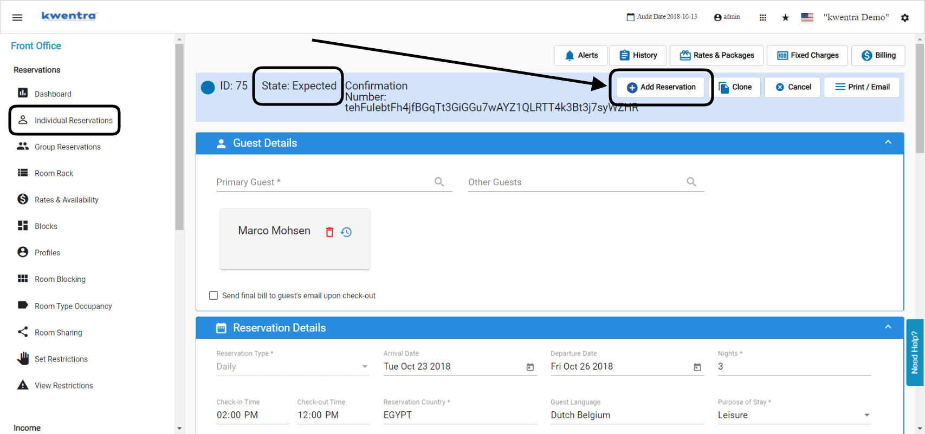Open the settings gear icon
Image resolution: width=925 pixels, height=434 pixels.
[x=905, y=17]
